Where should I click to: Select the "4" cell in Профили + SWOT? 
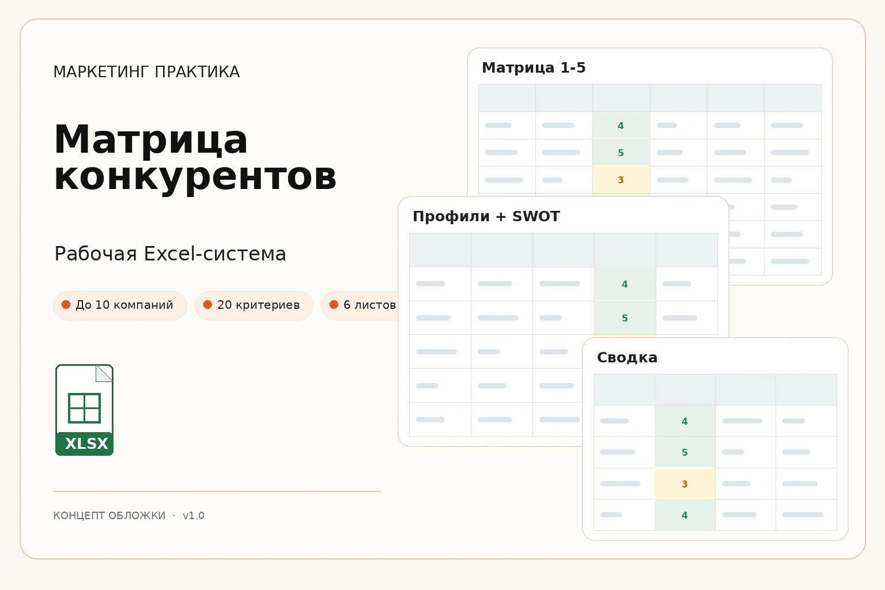pos(625,284)
